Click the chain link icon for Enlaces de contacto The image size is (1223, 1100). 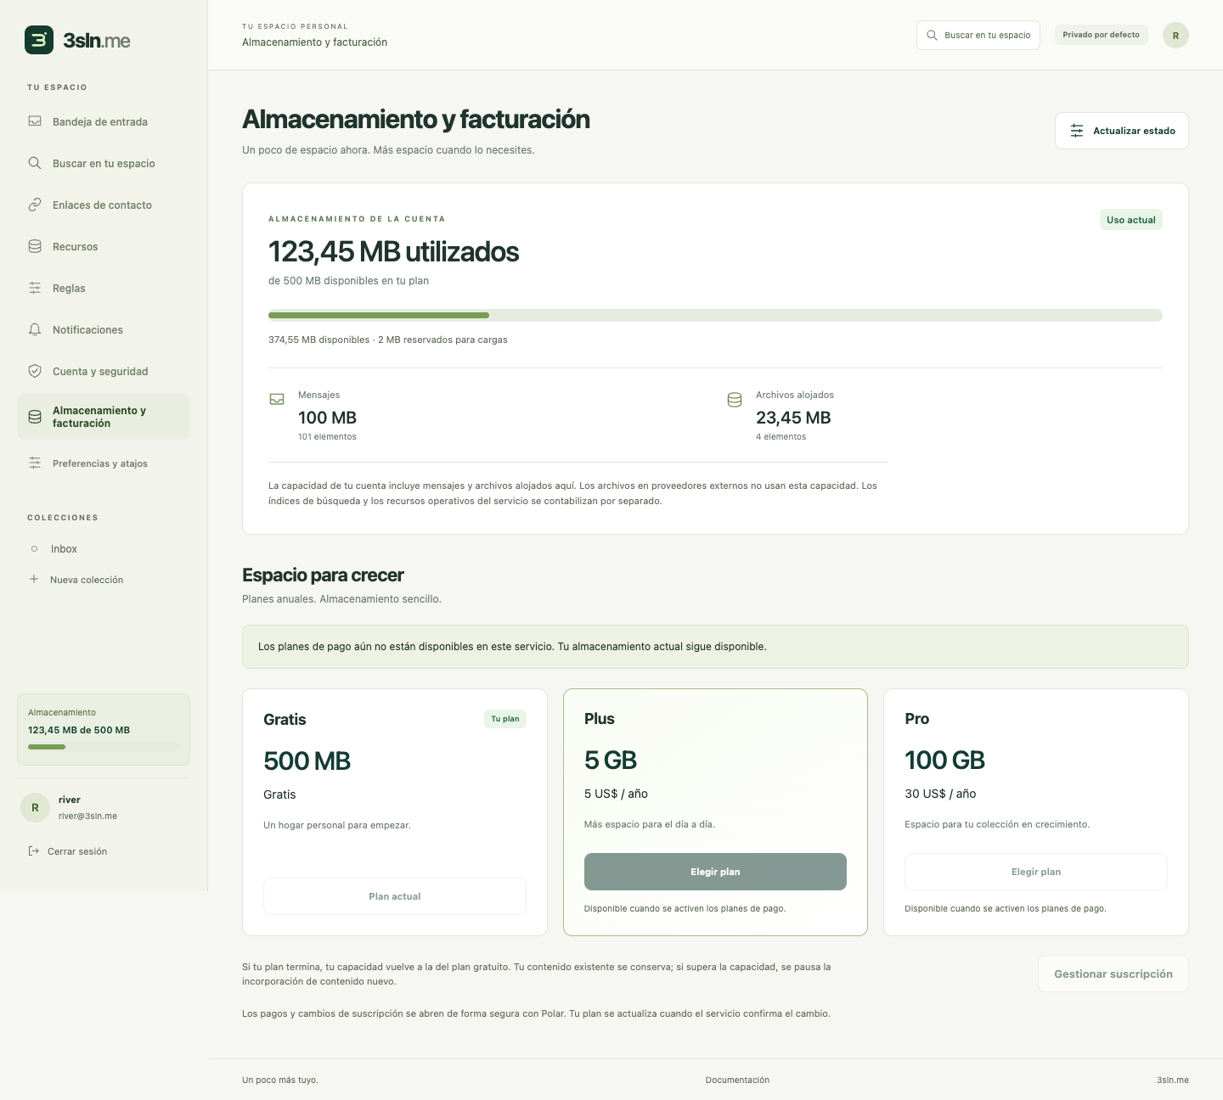[x=35, y=205]
